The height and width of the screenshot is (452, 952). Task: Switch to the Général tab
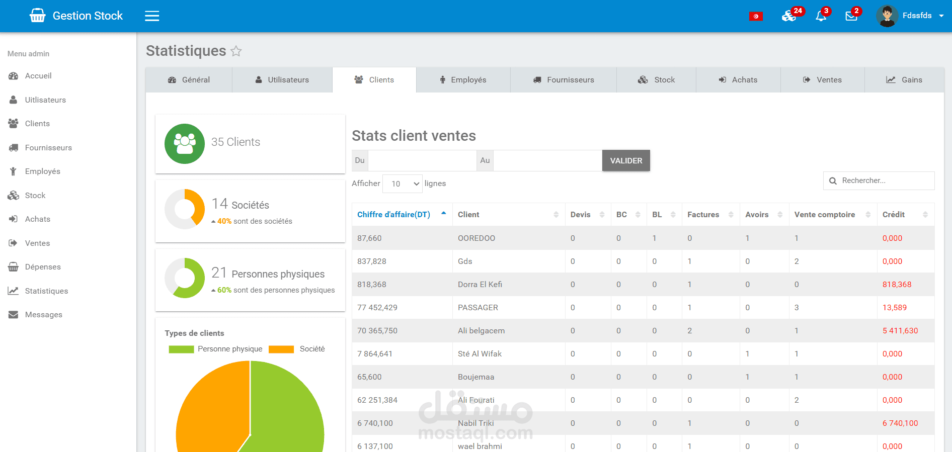189,80
